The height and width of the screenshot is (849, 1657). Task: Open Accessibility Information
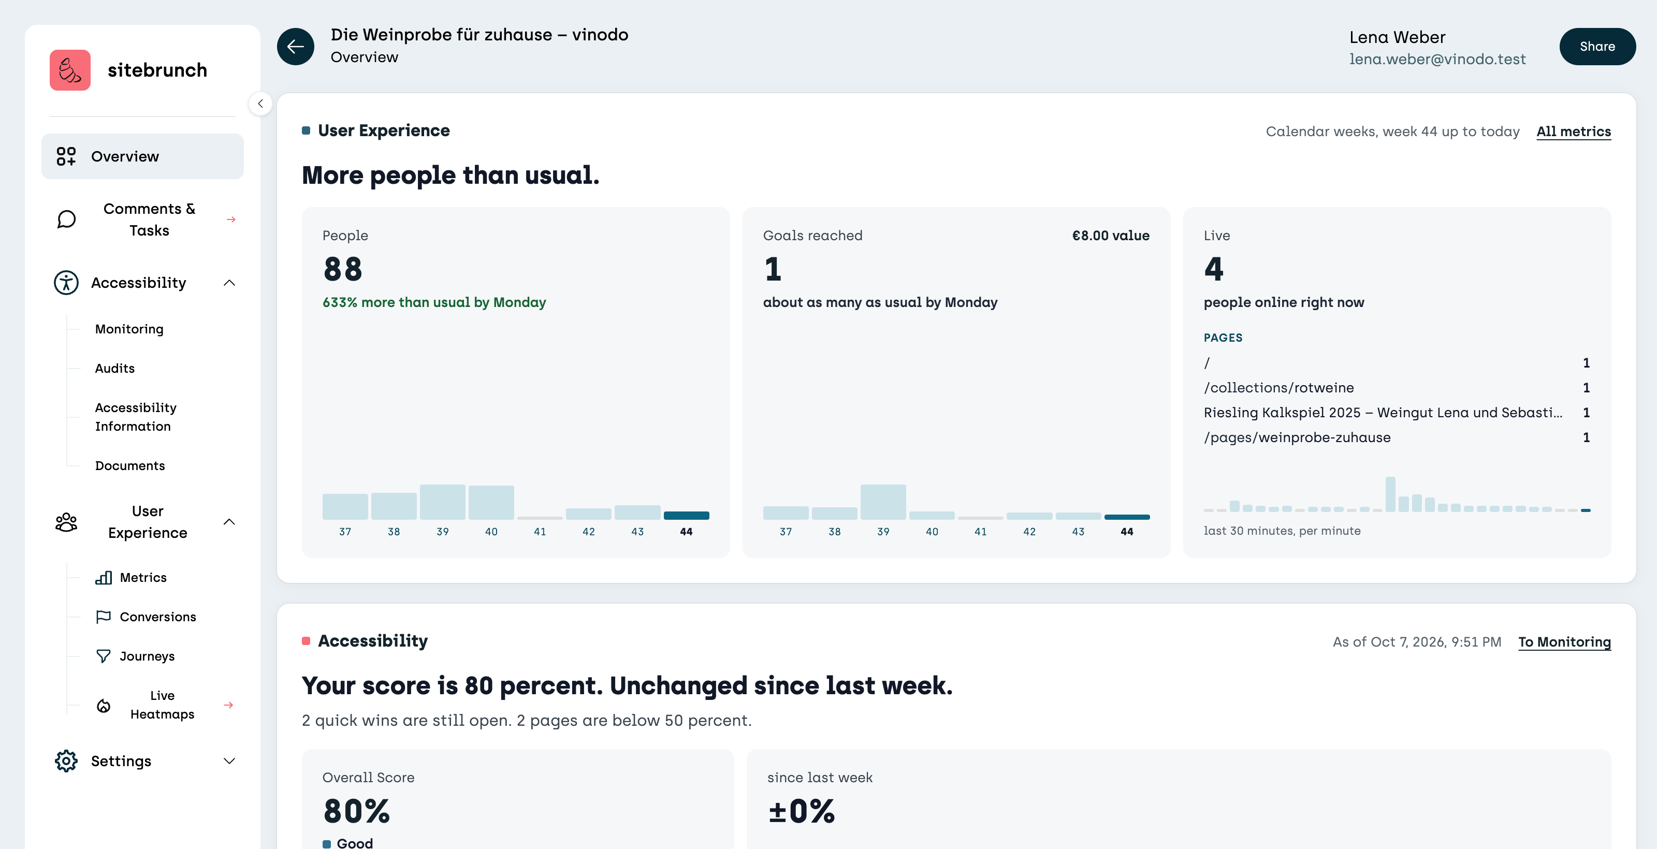(136, 417)
